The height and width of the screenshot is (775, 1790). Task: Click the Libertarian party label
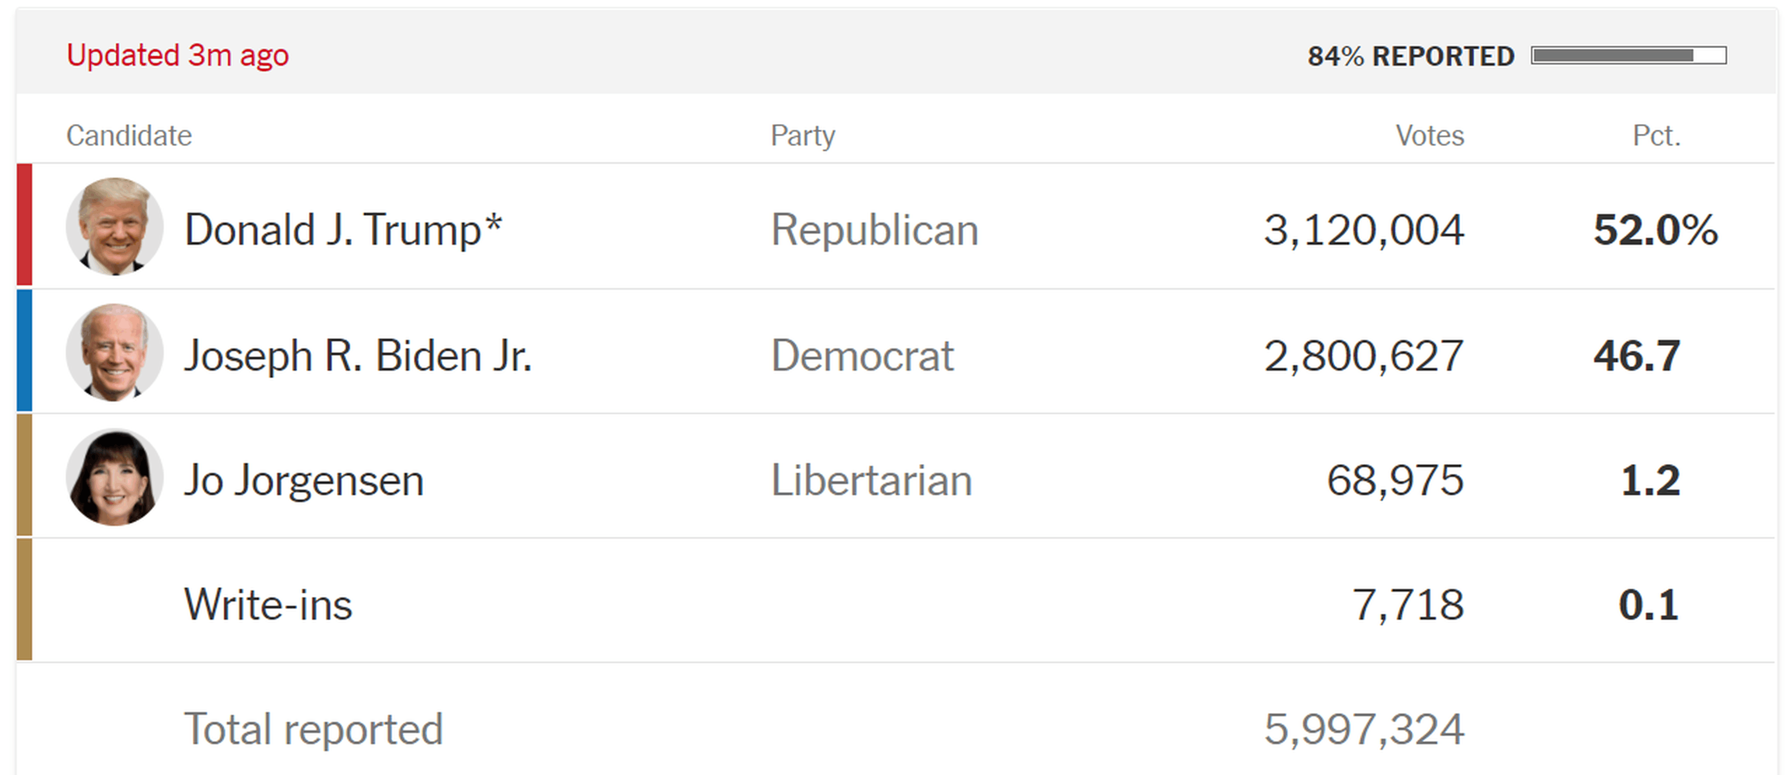tap(870, 481)
